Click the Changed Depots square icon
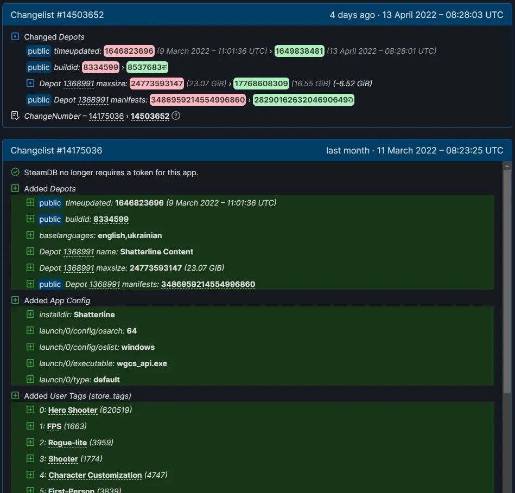The height and width of the screenshot is (493, 515). tap(15, 37)
